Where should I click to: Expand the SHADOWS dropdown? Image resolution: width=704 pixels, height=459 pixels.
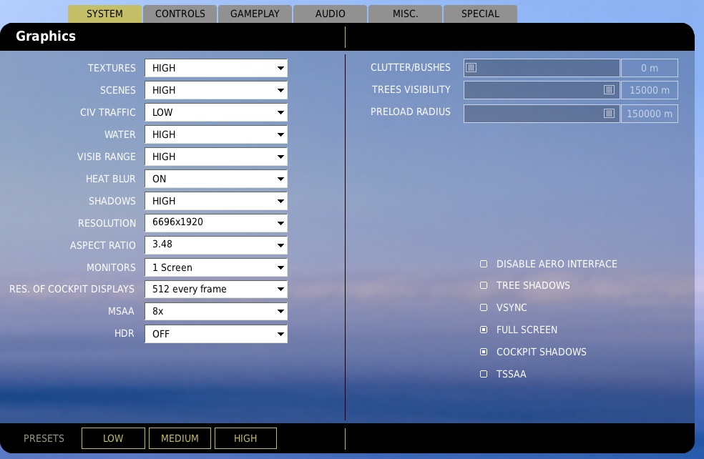point(216,201)
